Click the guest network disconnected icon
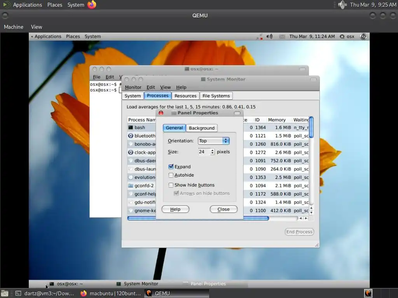This screenshot has width=398, height=298. [x=259, y=37]
